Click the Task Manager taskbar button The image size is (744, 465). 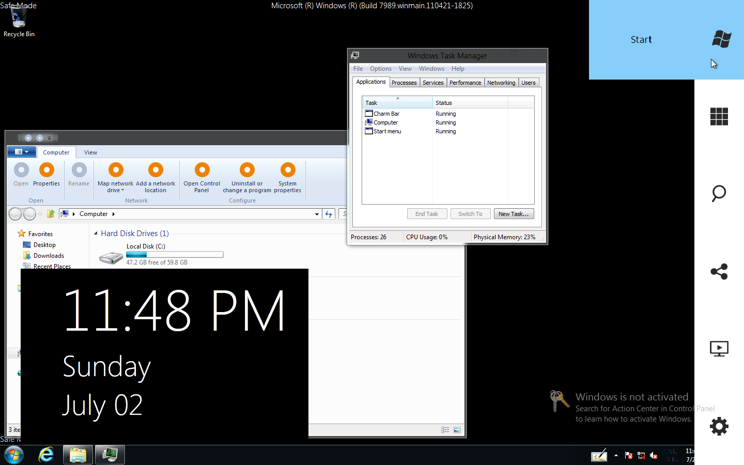(x=110, y=455)
